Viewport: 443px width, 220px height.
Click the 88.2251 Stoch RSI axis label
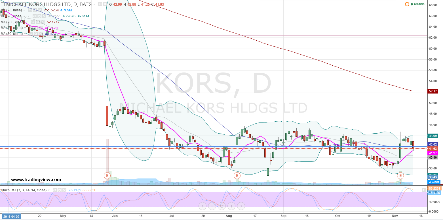[x=434, y=188]
